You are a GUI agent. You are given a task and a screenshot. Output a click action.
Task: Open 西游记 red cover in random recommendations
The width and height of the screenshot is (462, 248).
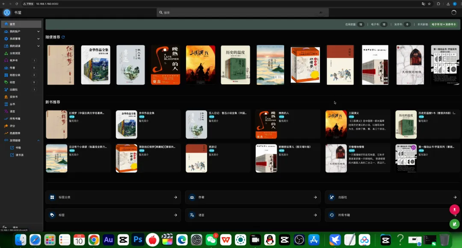tap(340, 65)
